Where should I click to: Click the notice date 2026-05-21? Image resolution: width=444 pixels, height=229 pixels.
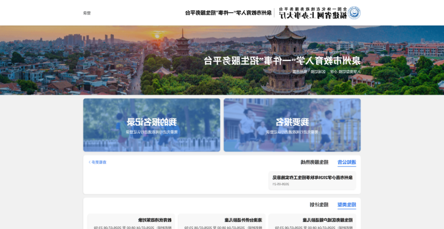click(x=281, y=184)
